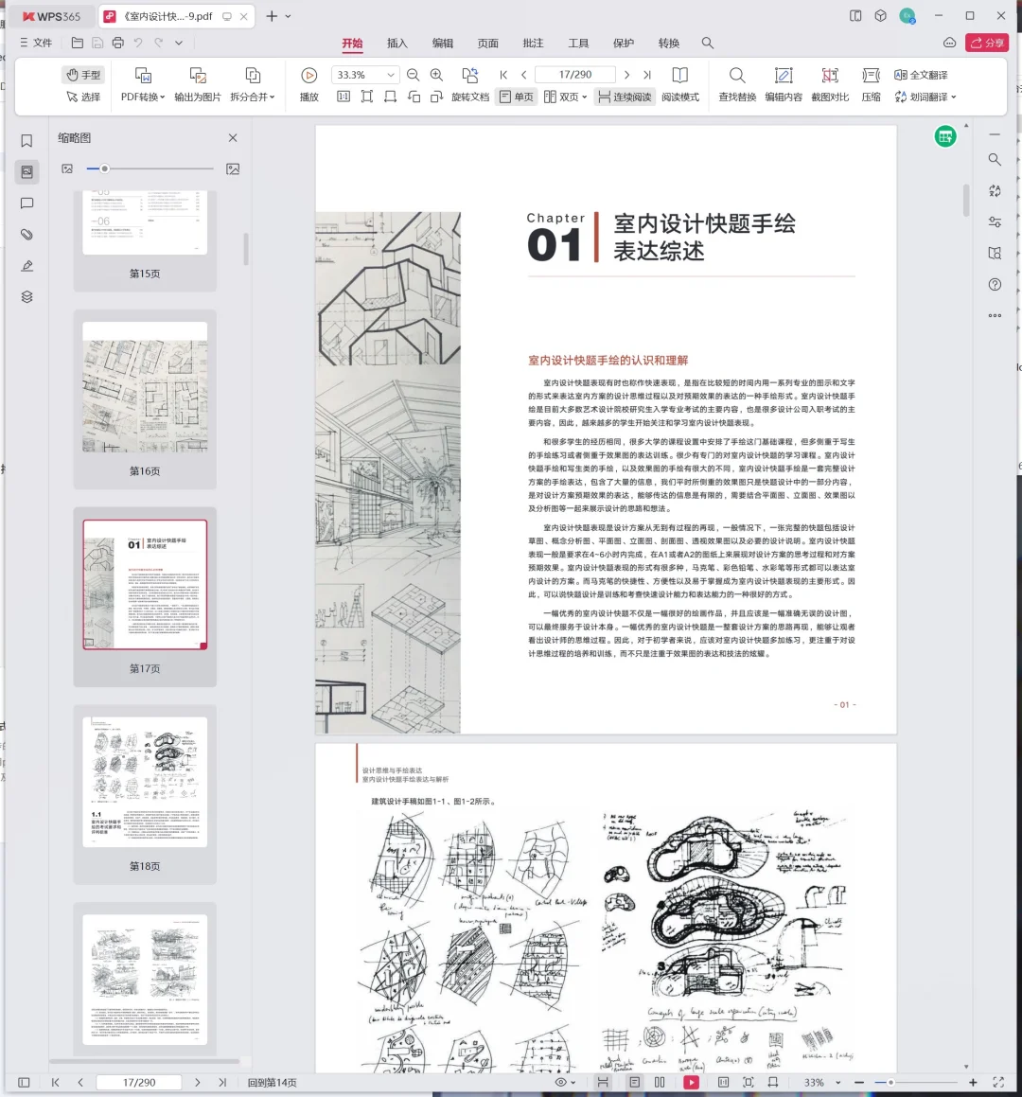This screenshot has height=1097, width=1022.
Task: Click the red 分享 share button
Action: point(987,43)
